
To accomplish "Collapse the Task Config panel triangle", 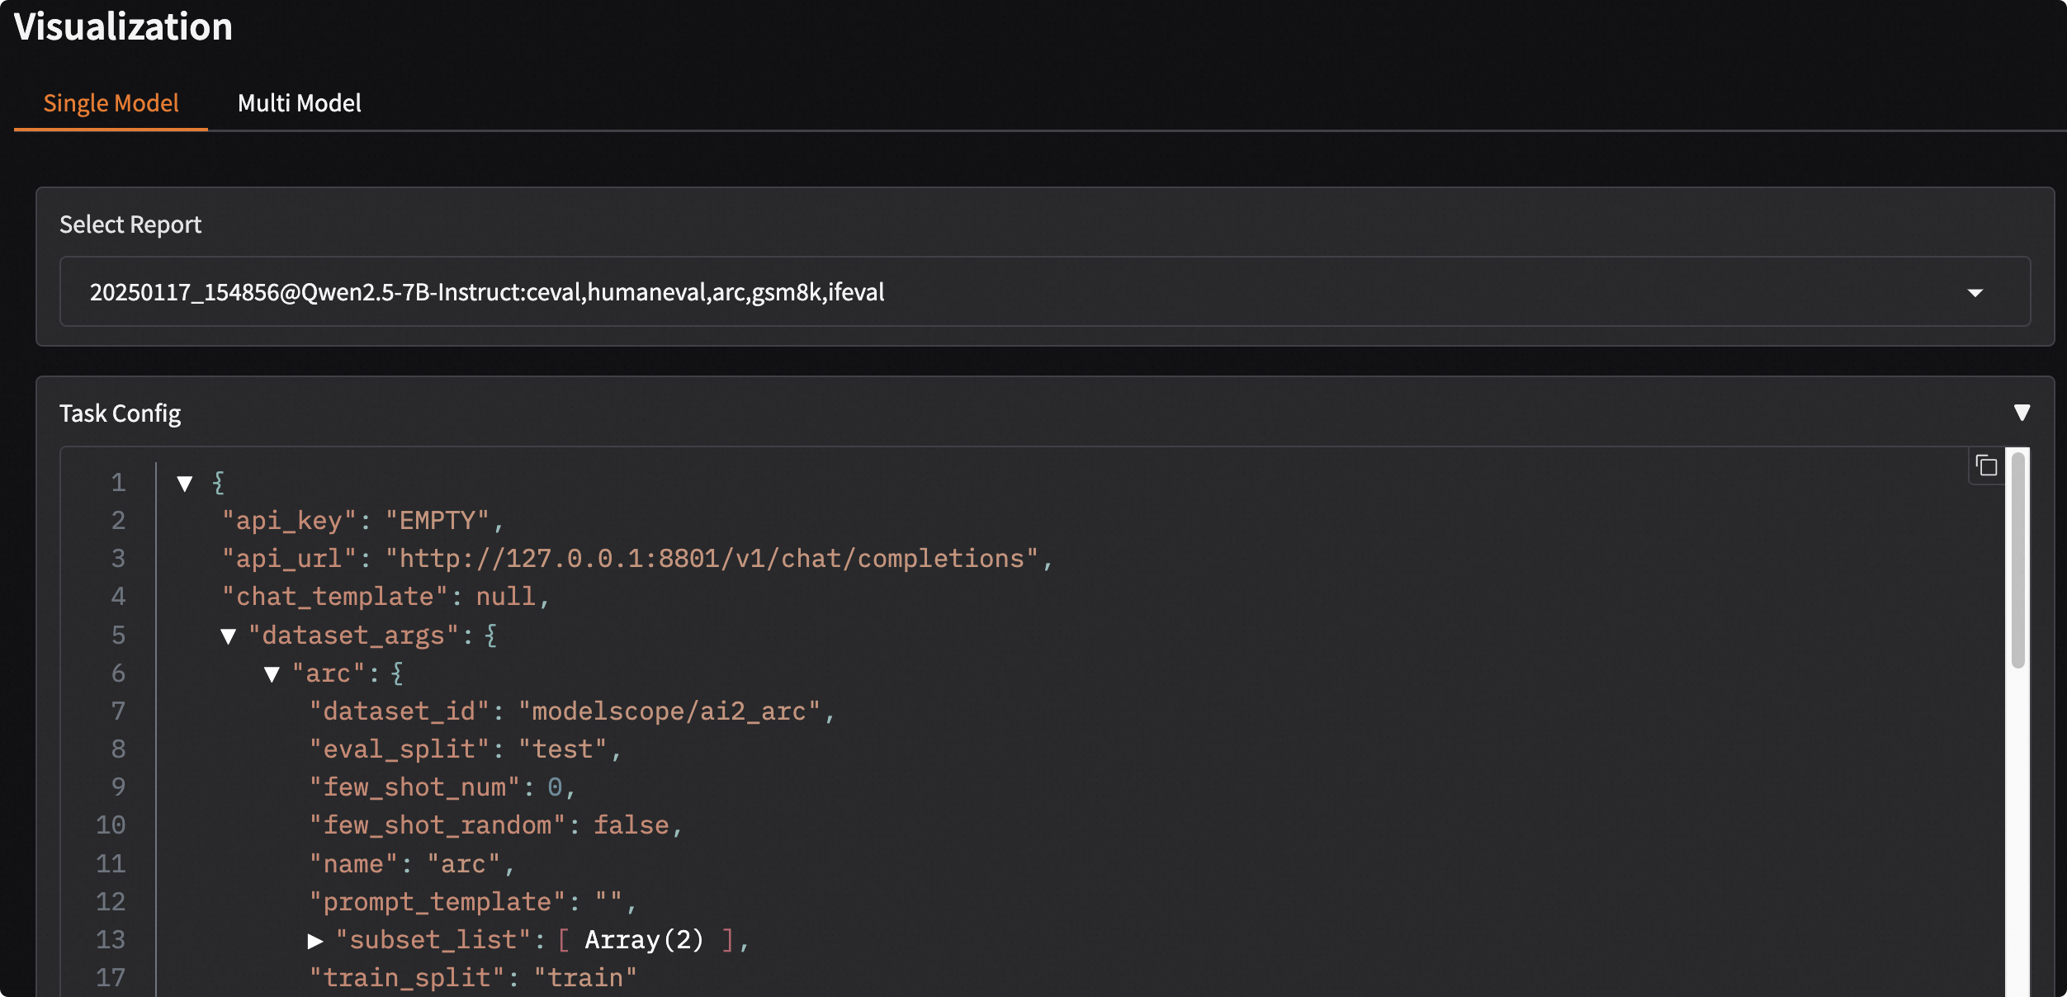I will point(2022,413).
